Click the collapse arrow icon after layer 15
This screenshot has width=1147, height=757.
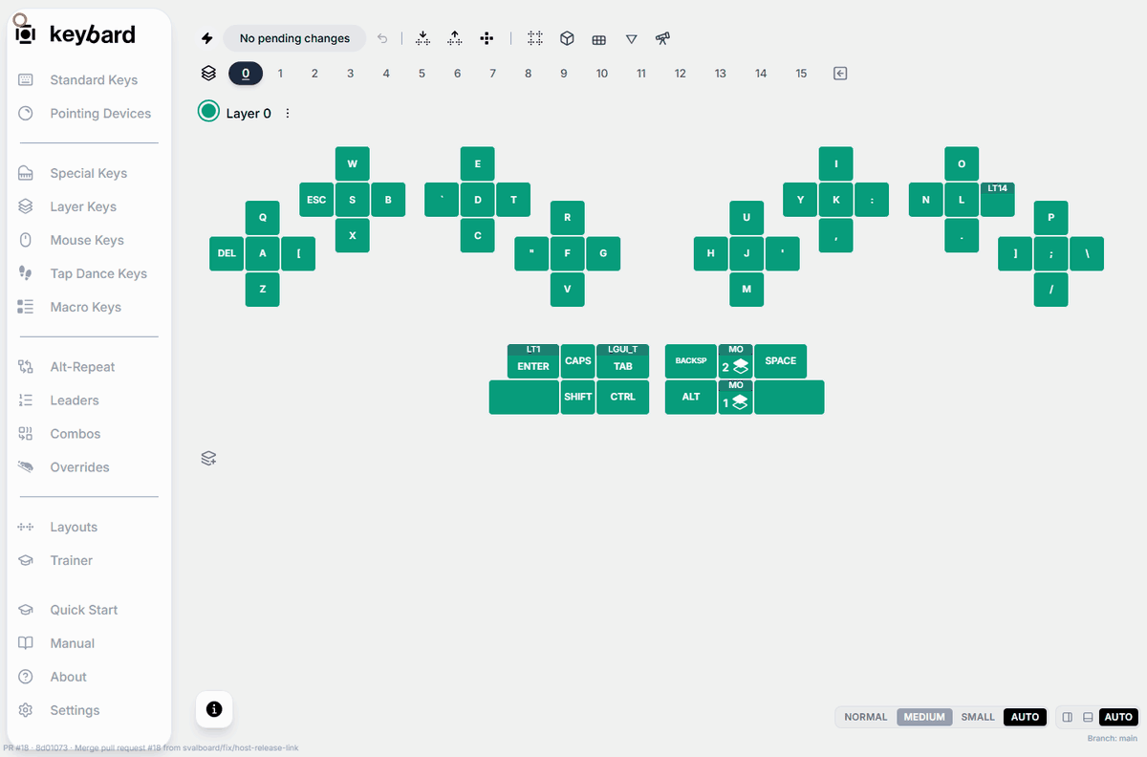840,73
